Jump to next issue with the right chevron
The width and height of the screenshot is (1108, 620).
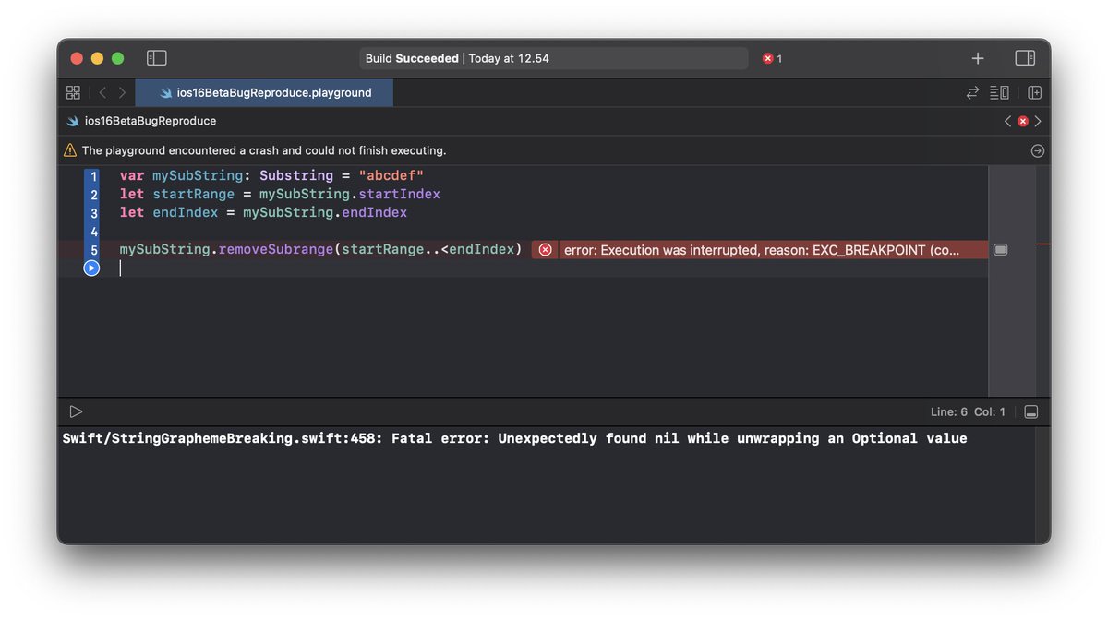tap(1037, 120)
